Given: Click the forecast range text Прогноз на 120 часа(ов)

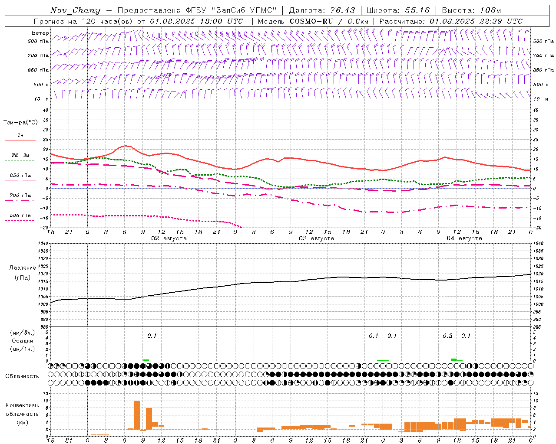Looking at the screenshot, I should tap(83, 21).
